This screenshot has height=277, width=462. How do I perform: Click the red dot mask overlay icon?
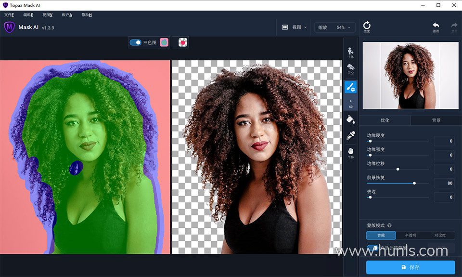[183, 42]
